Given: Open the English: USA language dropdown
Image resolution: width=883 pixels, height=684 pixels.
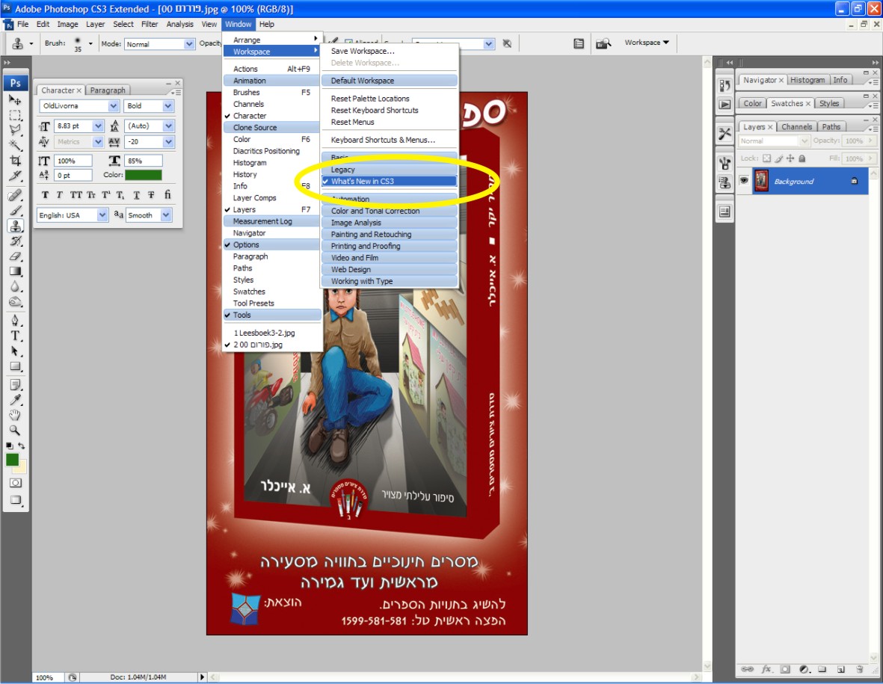Looking at the screenshot, I should 102,215.
